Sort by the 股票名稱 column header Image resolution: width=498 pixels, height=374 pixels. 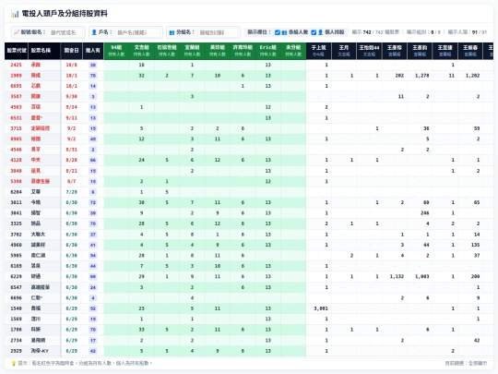click(x=44, y=51)
